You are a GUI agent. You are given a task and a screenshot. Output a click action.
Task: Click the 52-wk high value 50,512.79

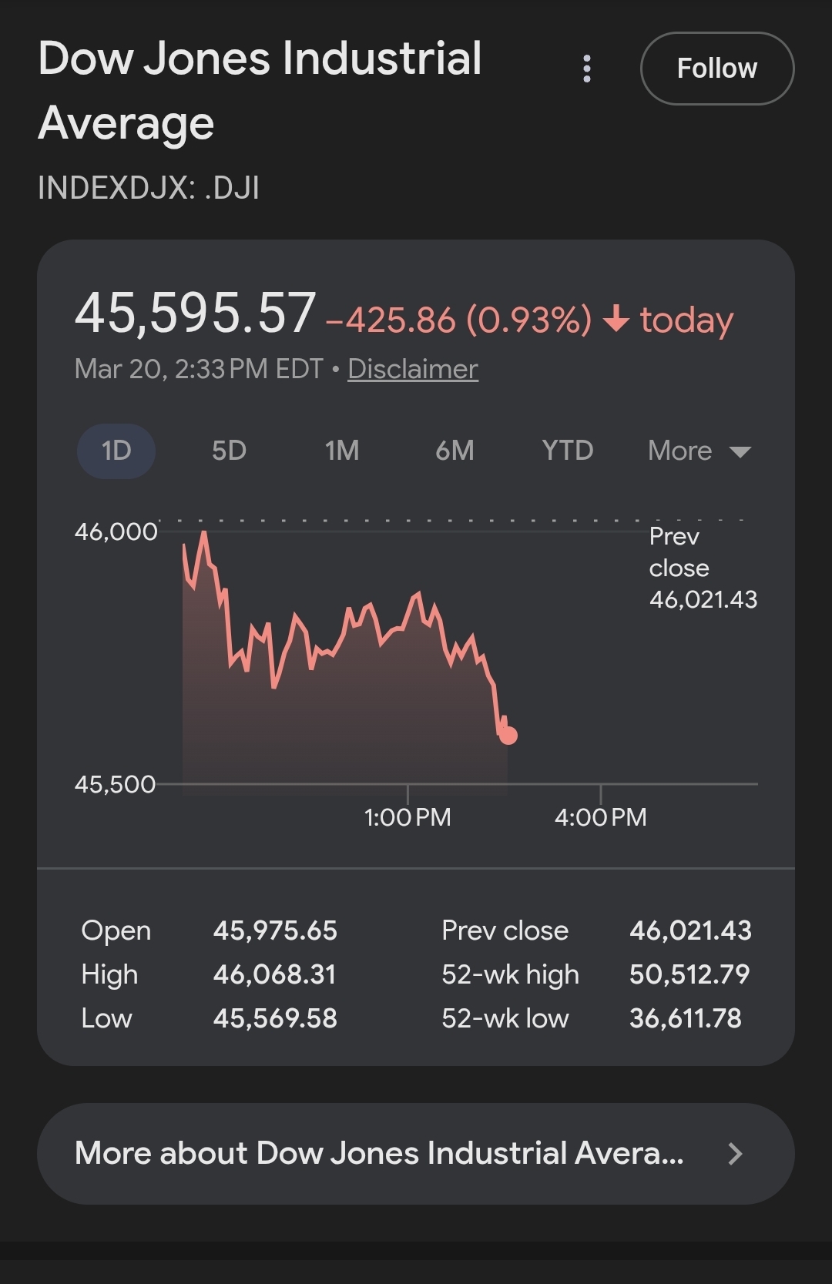pyautogui.click(x=689, y=974)
